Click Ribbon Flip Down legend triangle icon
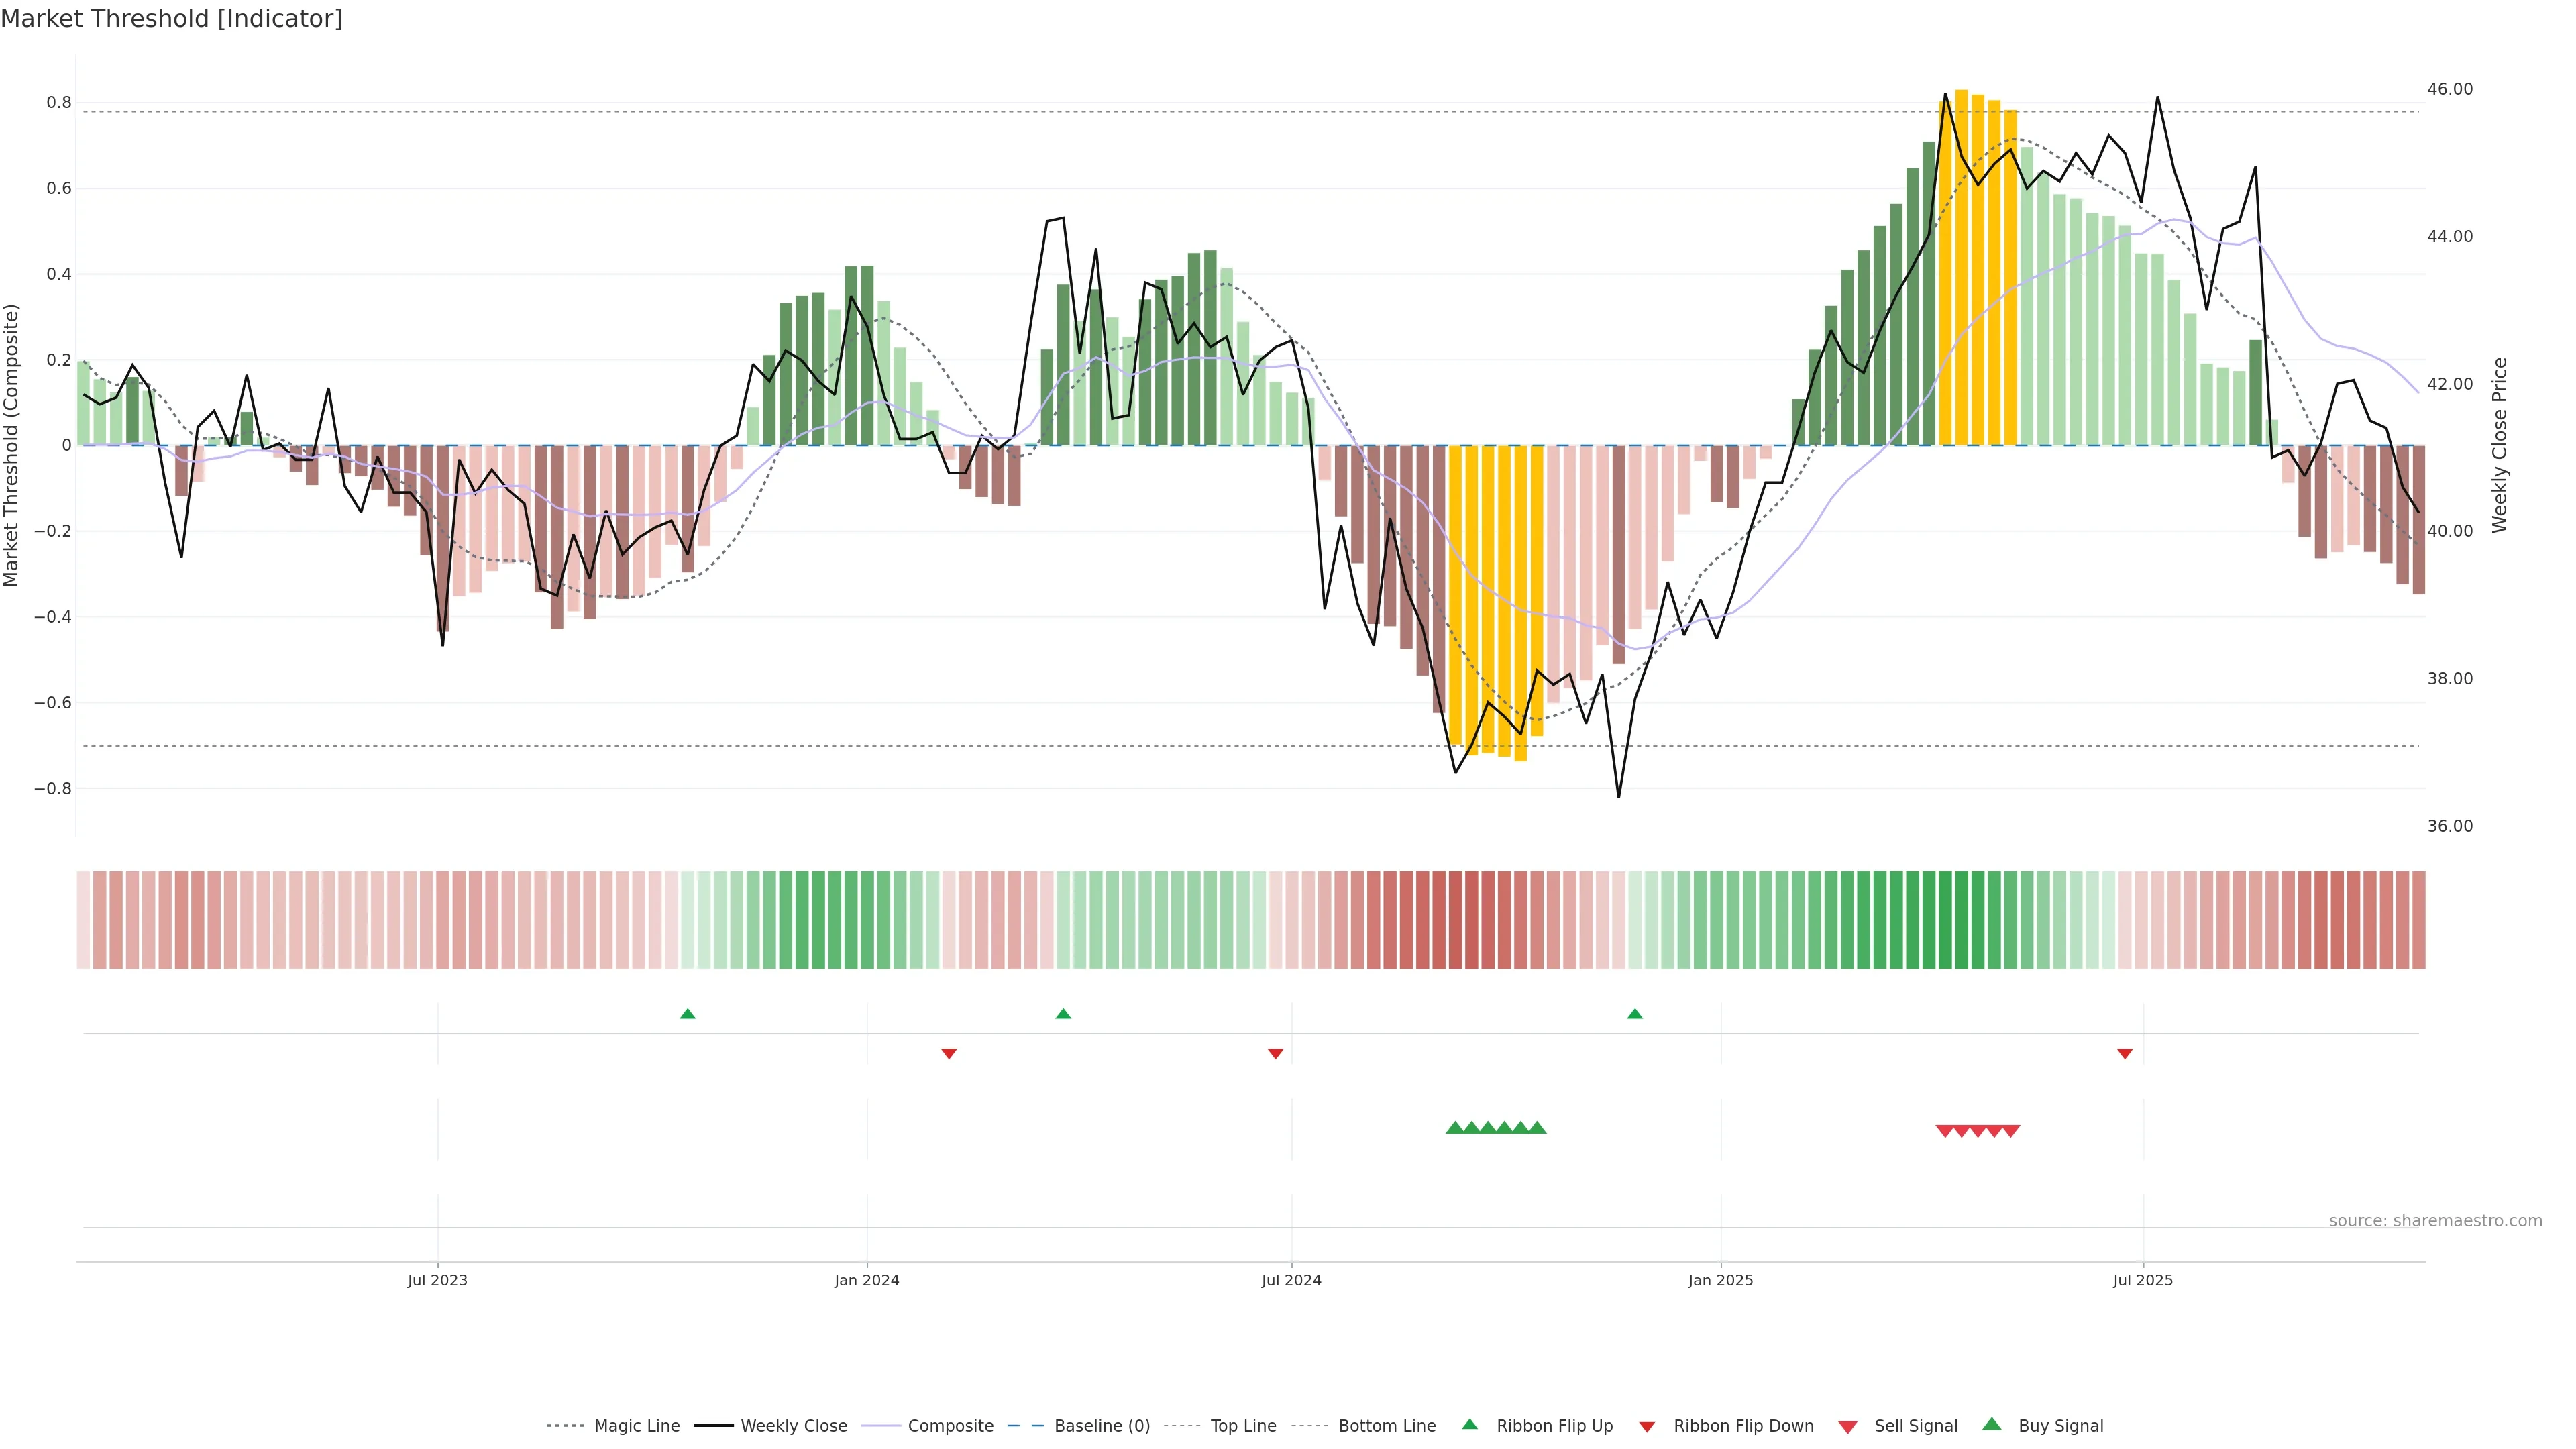 coord(1647,1427)
